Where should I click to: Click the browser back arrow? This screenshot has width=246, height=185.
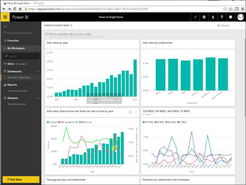point(4,9)
